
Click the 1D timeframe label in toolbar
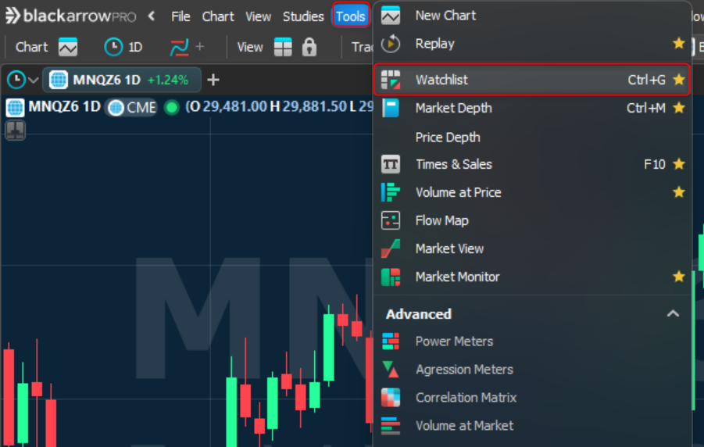(x=135, y=47)
